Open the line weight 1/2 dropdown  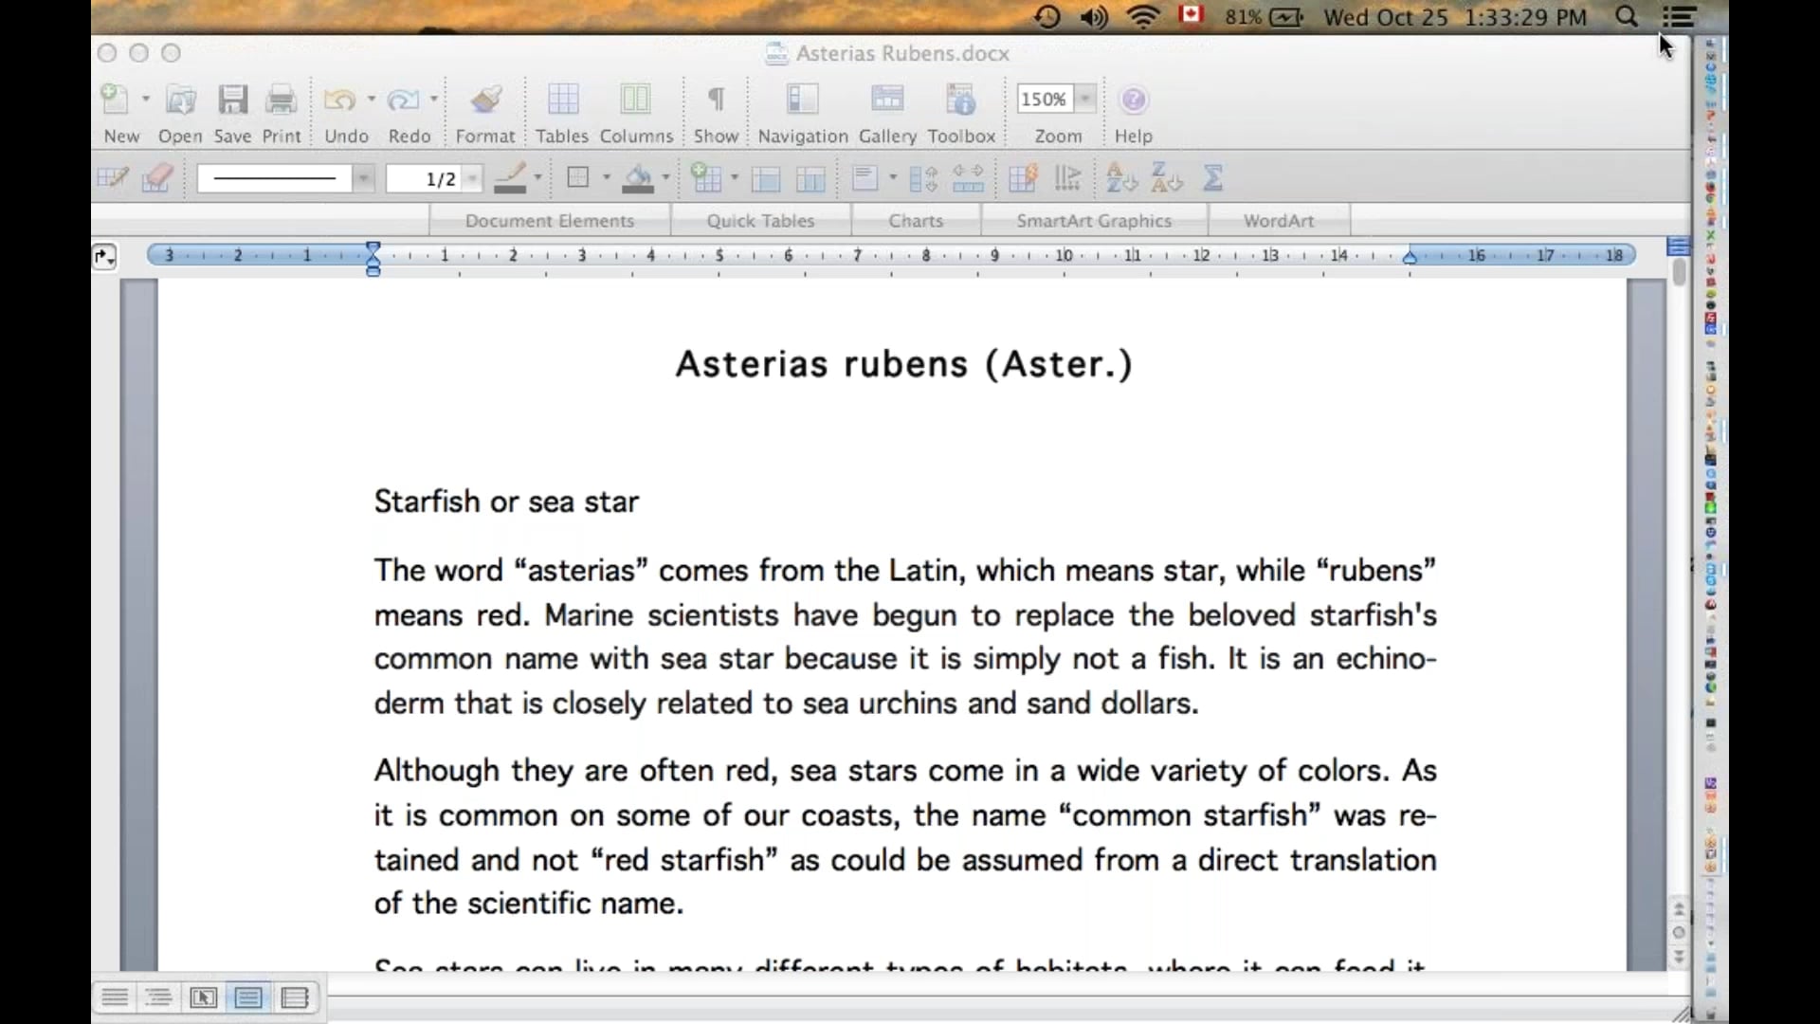tap(471, 178)
